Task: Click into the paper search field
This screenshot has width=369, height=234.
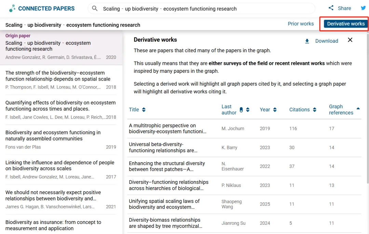Action: click(x=205, y=9)
